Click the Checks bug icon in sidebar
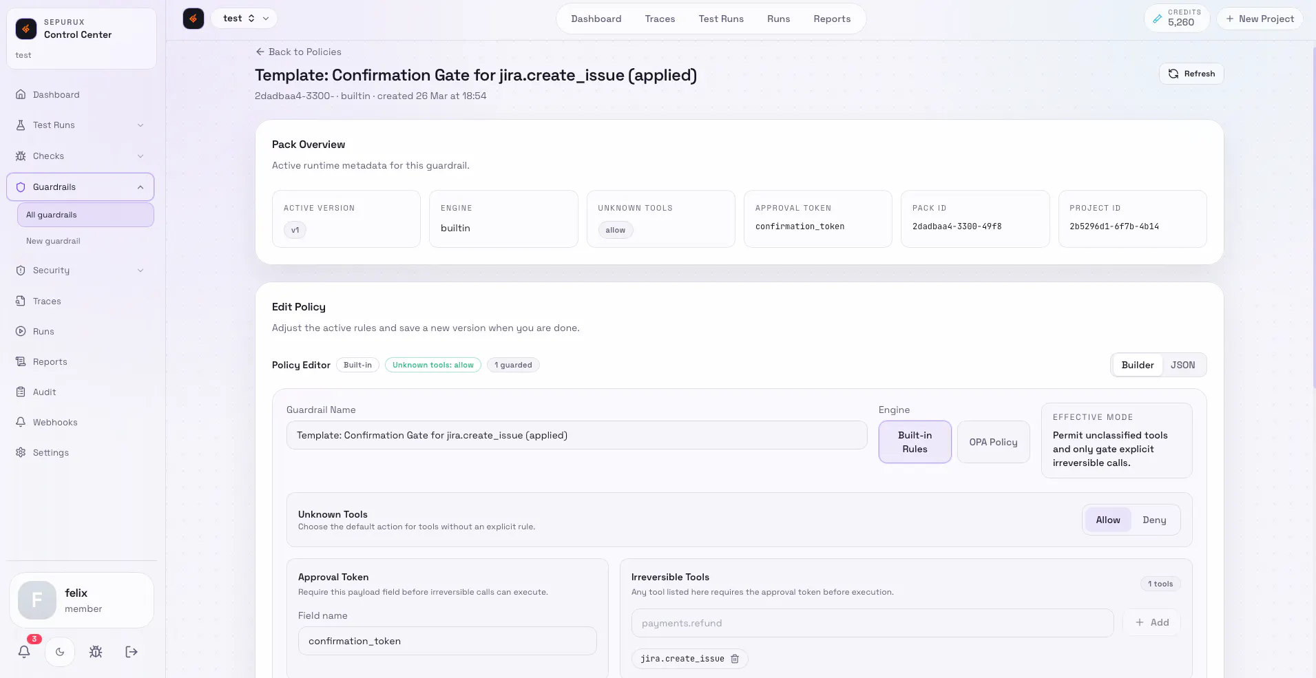Viewport: 1316px width, 678px height. (21, 156)
